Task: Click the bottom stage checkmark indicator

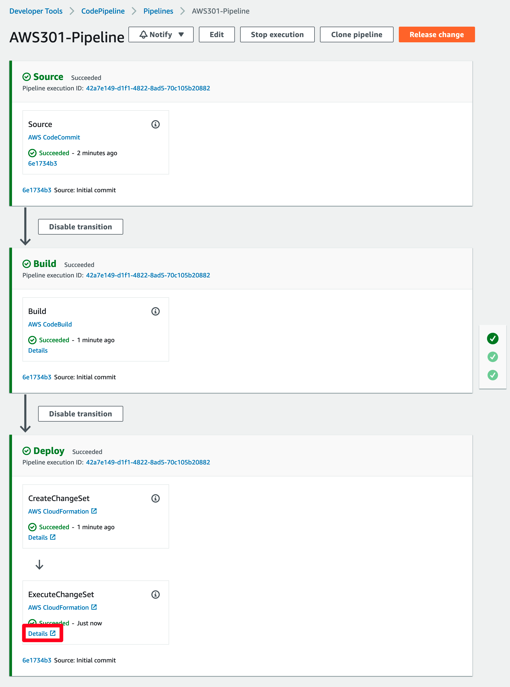Action: (x=493, y=375)
